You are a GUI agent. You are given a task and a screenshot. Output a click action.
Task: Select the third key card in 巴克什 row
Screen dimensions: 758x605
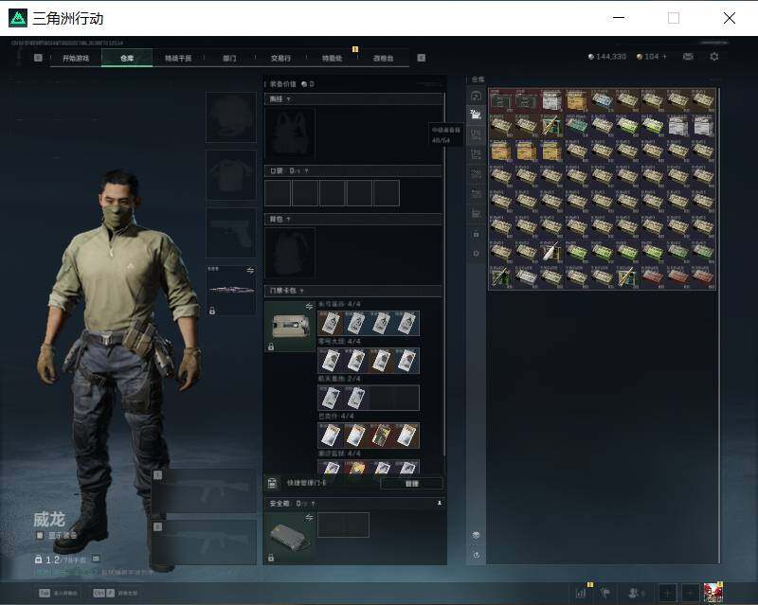pos(382,436)
